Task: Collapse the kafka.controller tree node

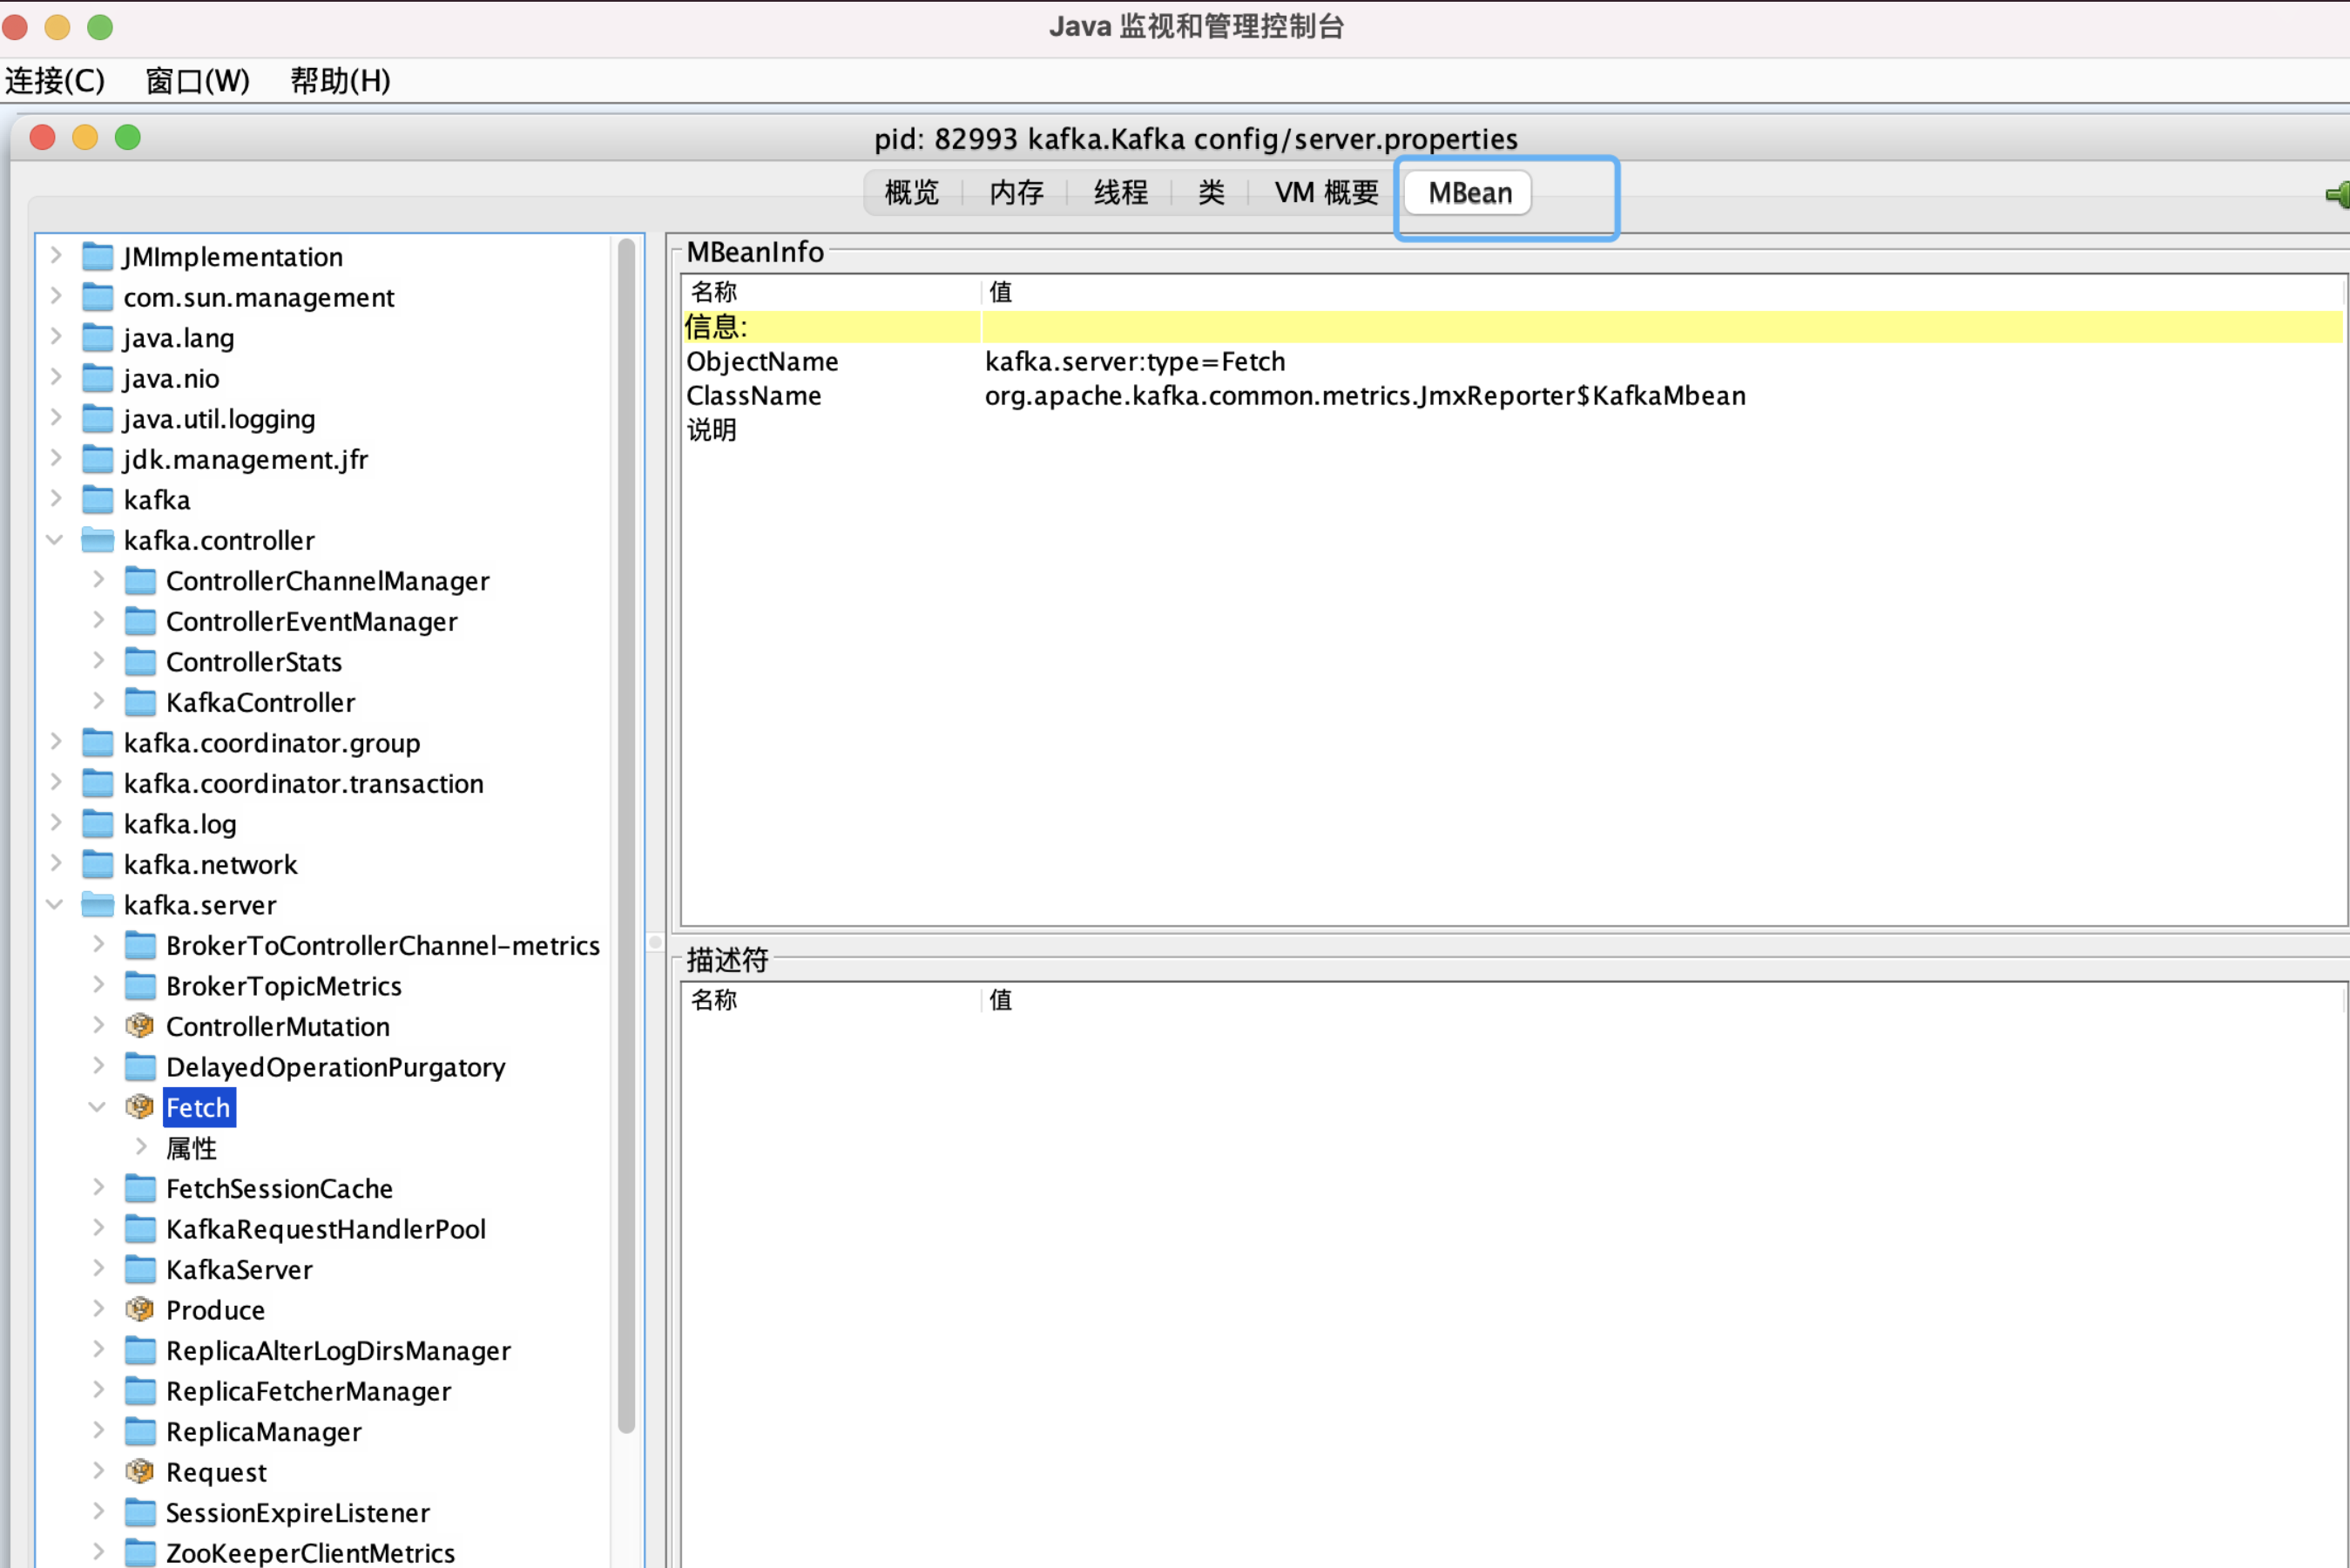Action: [55, 540]
